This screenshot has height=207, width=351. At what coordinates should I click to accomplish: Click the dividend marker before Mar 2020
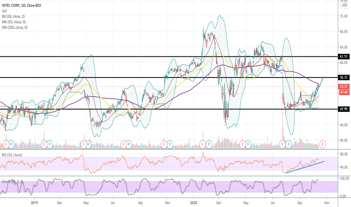209,145
